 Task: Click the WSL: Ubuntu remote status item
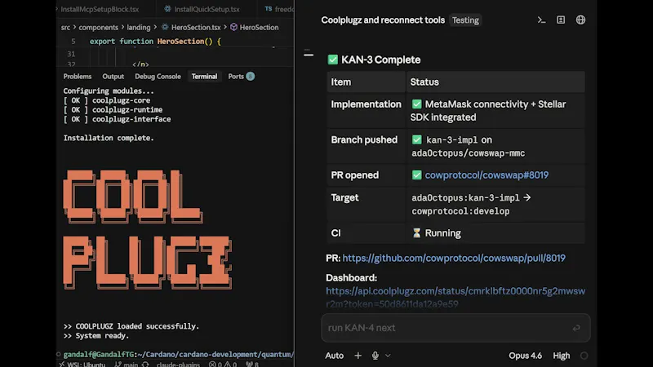pyautogui.click(x=82, y=364)
